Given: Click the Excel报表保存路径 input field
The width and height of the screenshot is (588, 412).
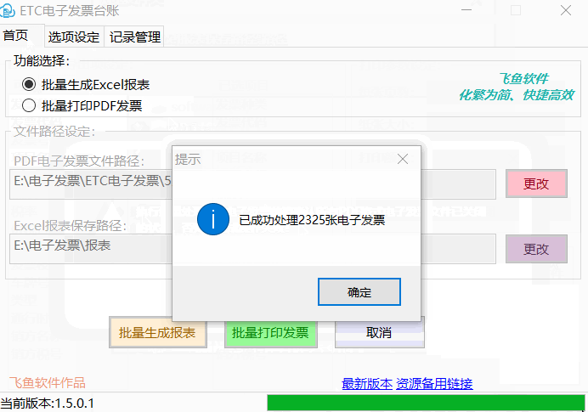Looking at the screenshot, I should [x=252, y=249].
